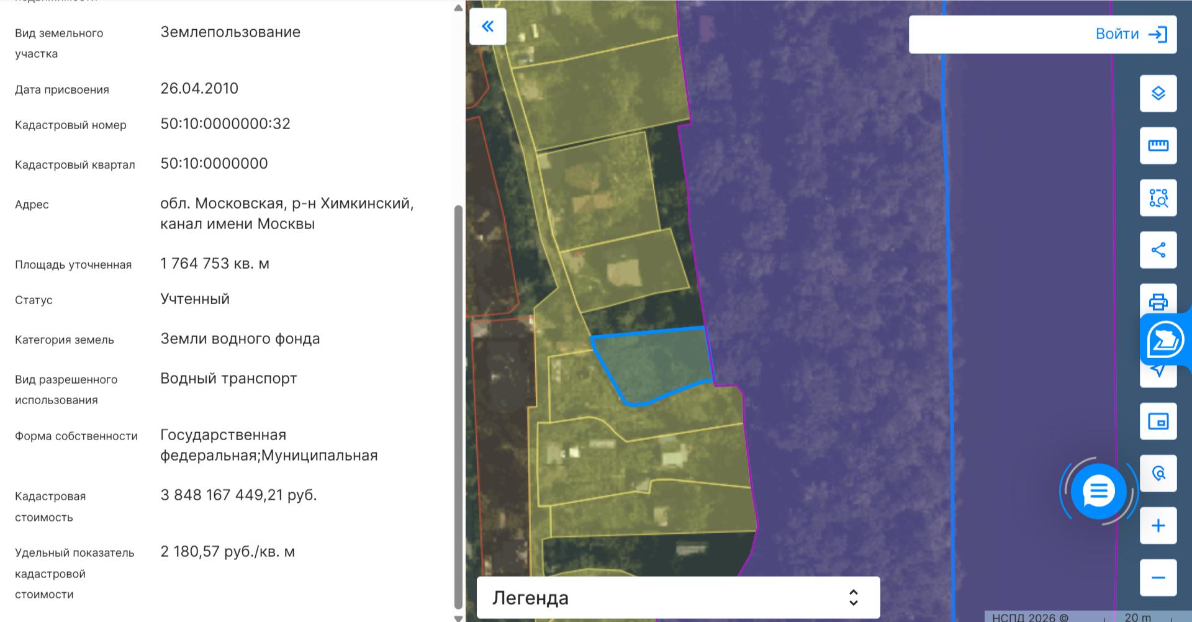Open the round chat support button
This screenshot has height=622, width=1192.
1098,491
